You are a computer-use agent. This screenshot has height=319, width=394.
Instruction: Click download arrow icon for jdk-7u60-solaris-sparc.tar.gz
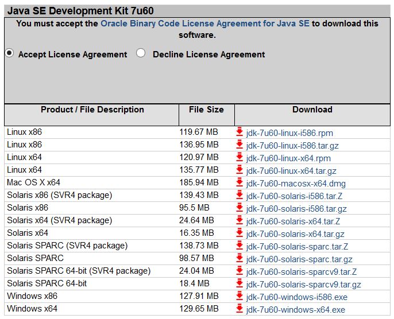[240, 258]
